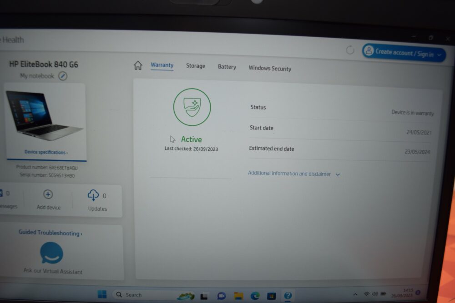Open the Windows Start menu
Viewport: 455px width, 303px height.
click(x=102, y=294)
